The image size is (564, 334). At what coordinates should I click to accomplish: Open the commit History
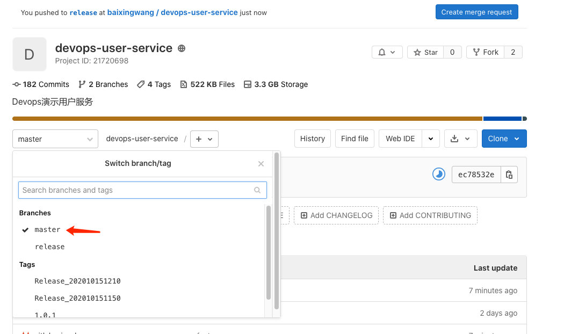tap(313, 139)
